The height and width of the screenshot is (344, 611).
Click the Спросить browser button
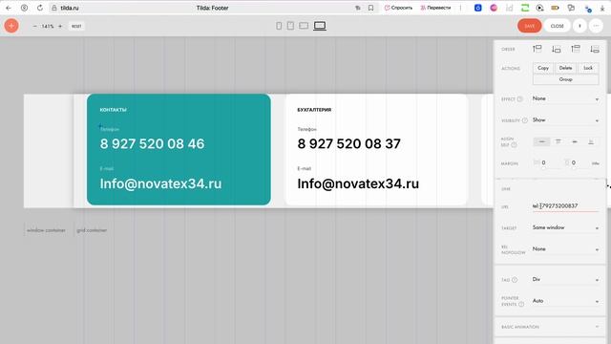[x=398, y=8]
